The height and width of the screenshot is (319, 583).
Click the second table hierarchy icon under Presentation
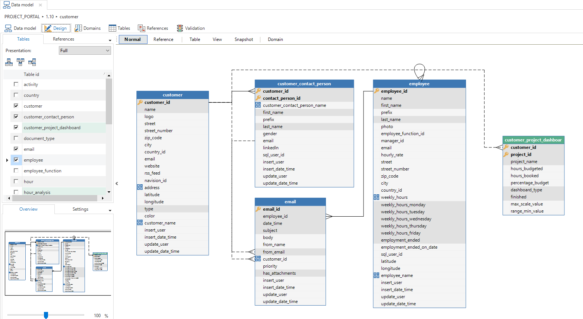point(20,62)
